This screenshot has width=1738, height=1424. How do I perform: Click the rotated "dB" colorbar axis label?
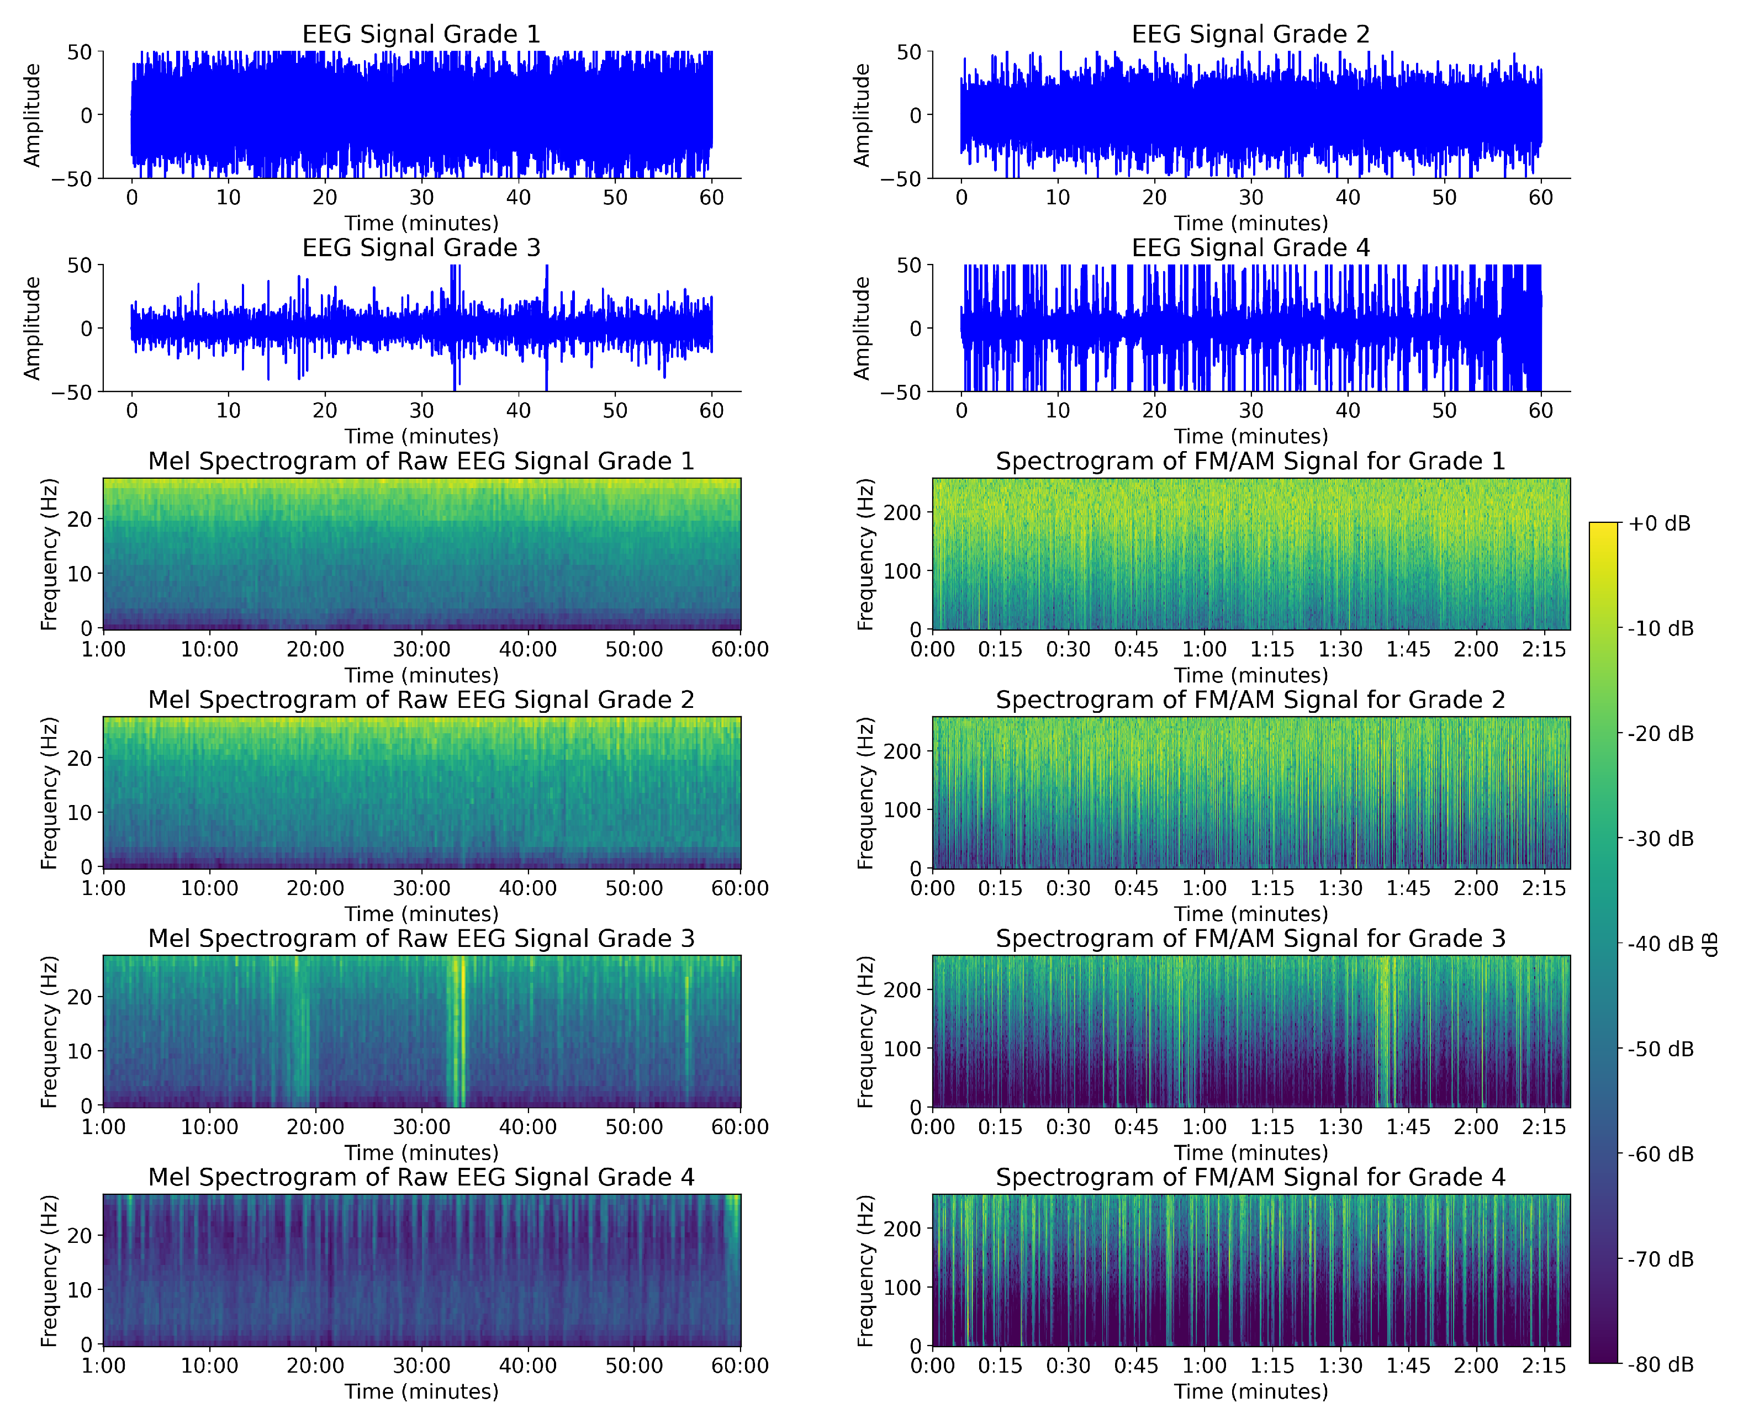click(x=1710, y=943)
